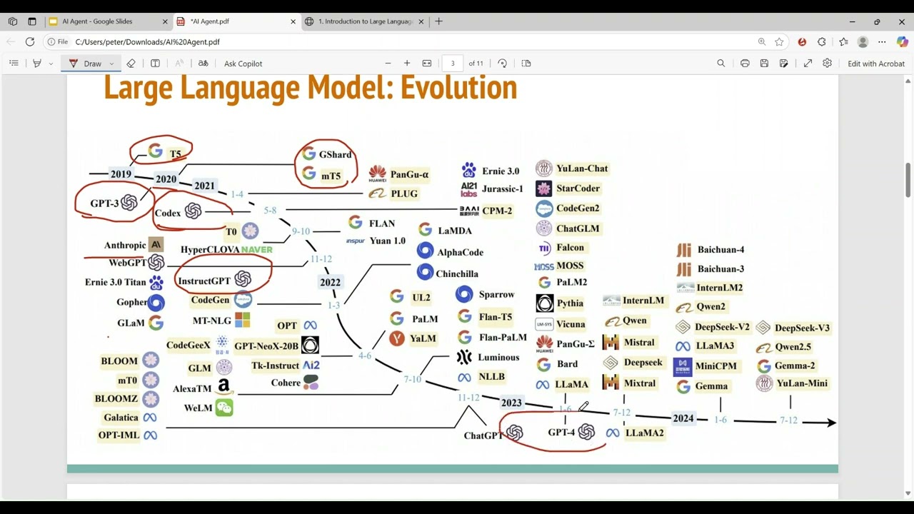Click the Print icon
This screenshot has width=914, height=514.
point(745,64)
